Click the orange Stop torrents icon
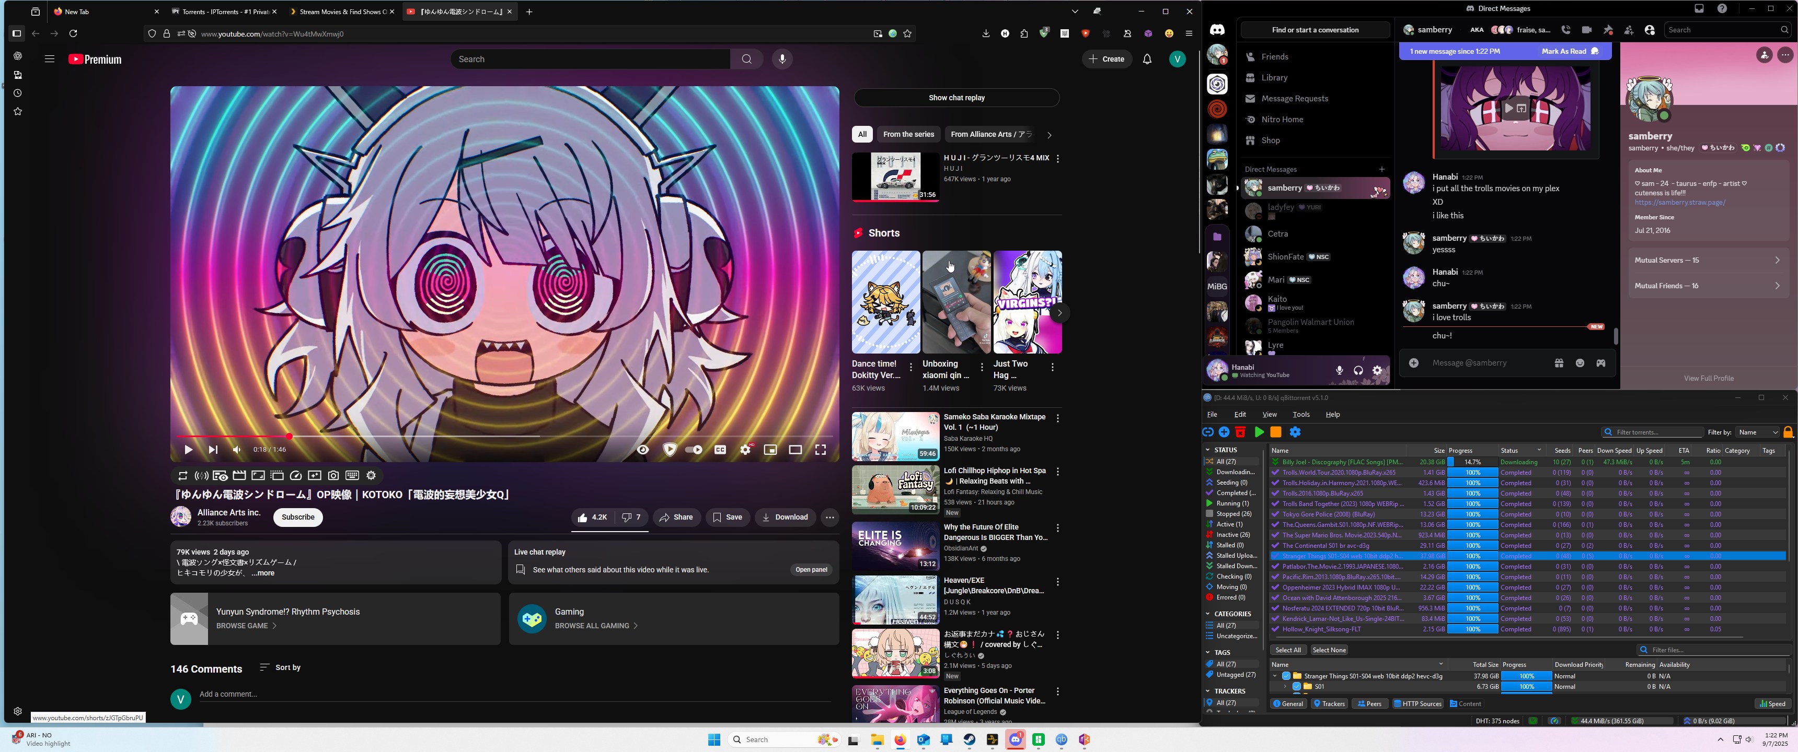The width and height of the screenshot is (1798, 752). 1276,432
